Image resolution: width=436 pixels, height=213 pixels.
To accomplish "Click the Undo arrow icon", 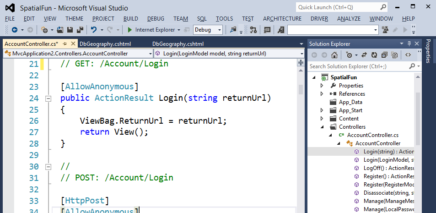I will click(94, 30).
